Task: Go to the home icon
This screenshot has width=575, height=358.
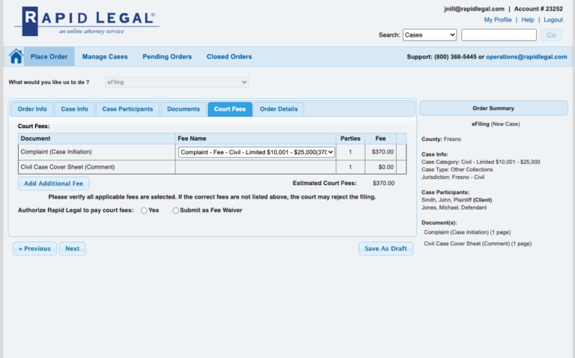Action: [16, 56]
